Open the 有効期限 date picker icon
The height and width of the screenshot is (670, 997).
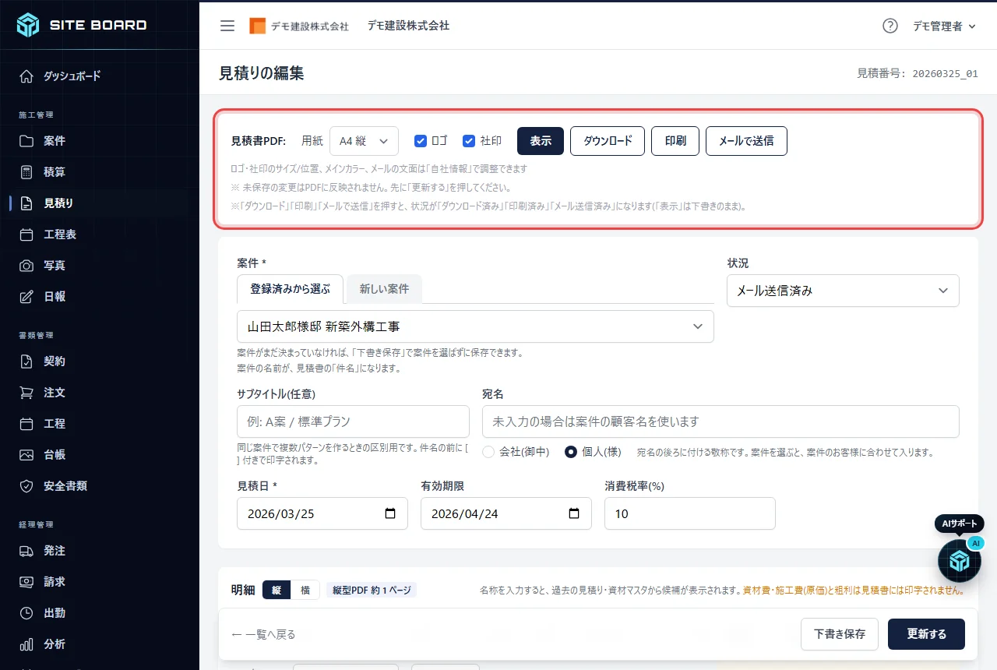[x=575, y=514]
